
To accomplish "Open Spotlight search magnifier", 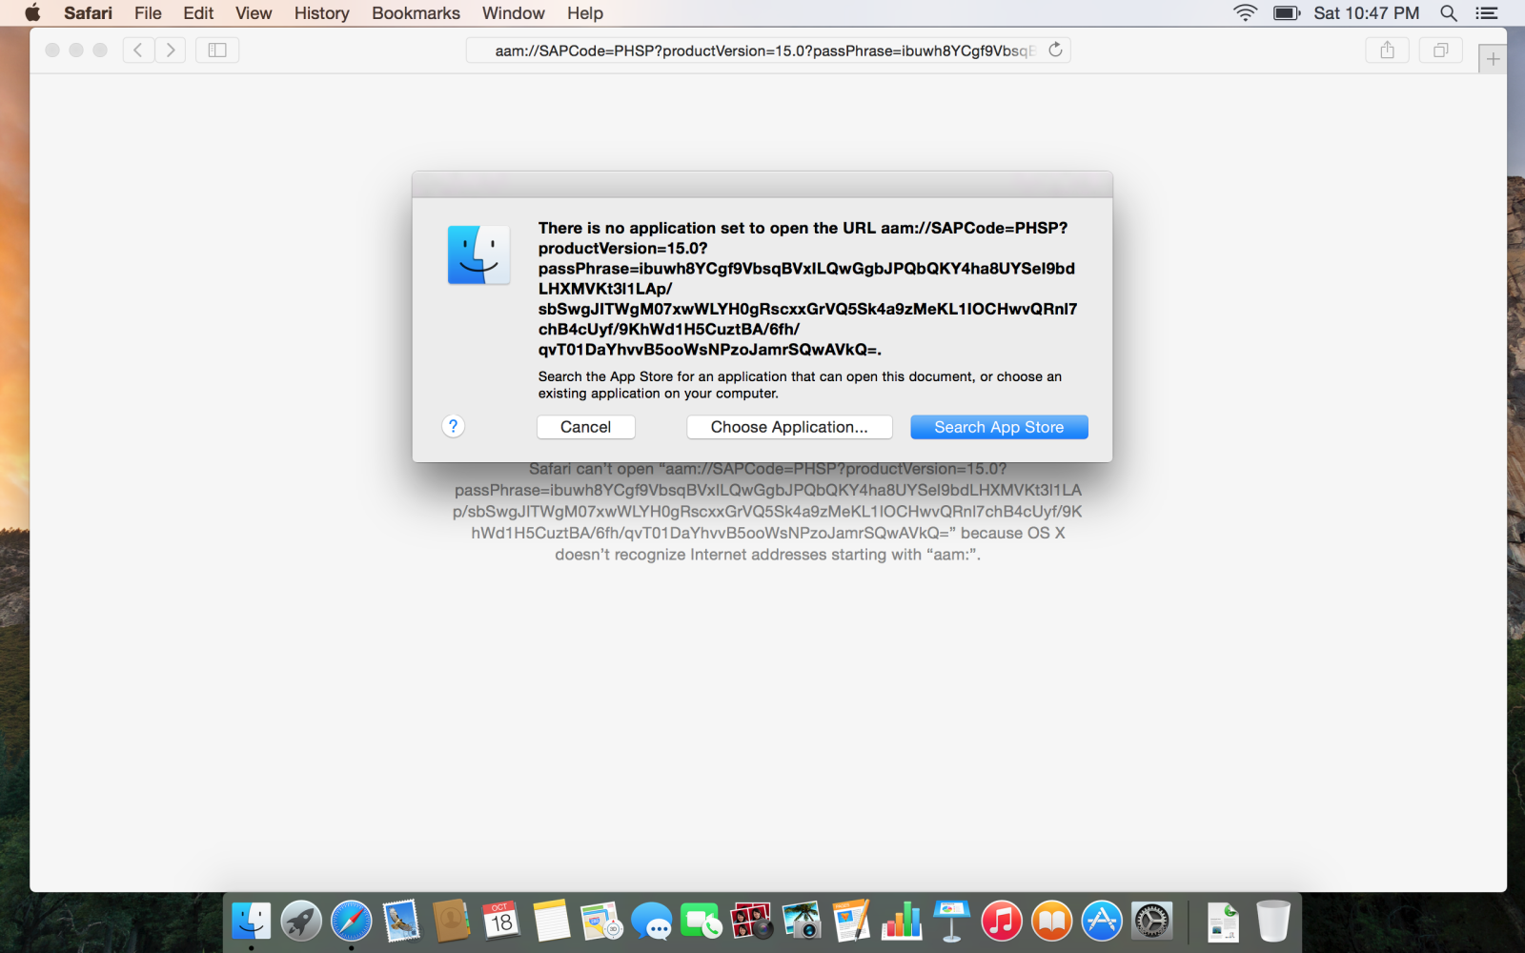I will coord(1449,13).
